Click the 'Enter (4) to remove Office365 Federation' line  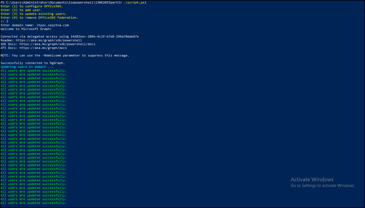(39, 18)
